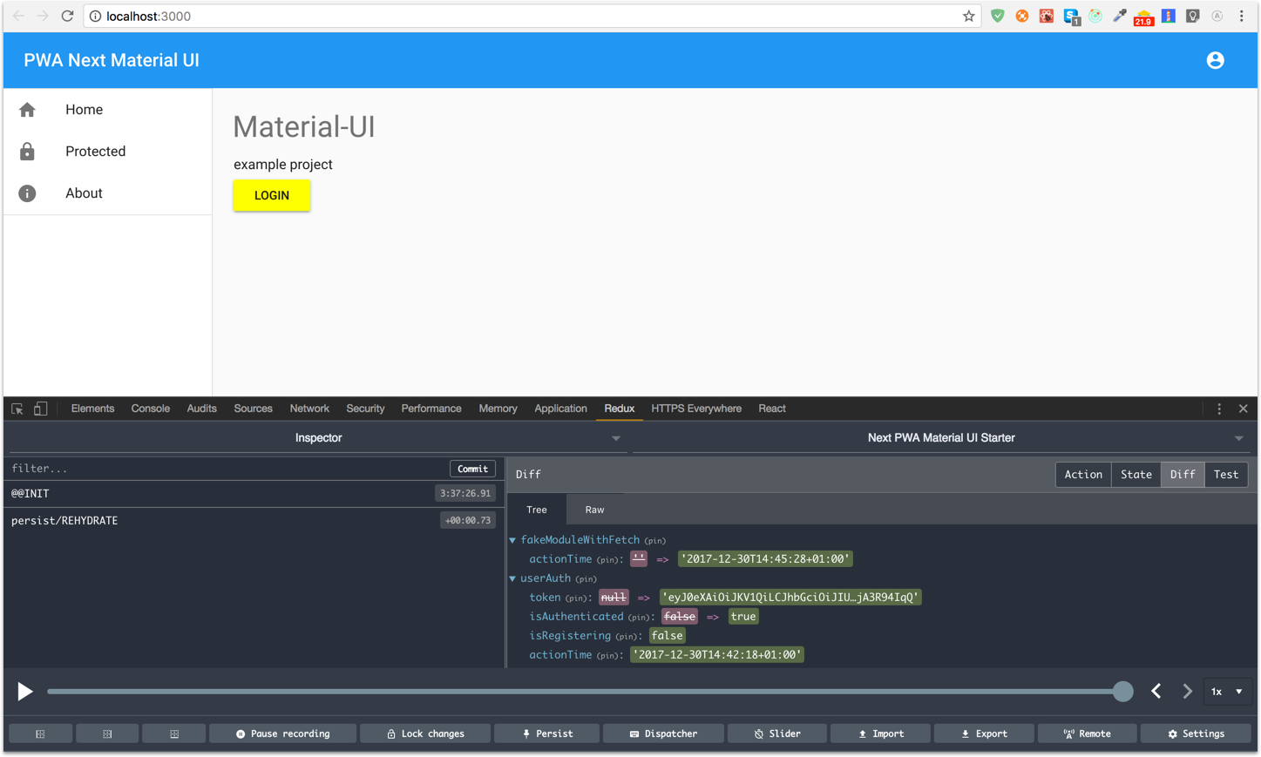Toggle DevTools device toolbar icon

click(x=40, y=409)
